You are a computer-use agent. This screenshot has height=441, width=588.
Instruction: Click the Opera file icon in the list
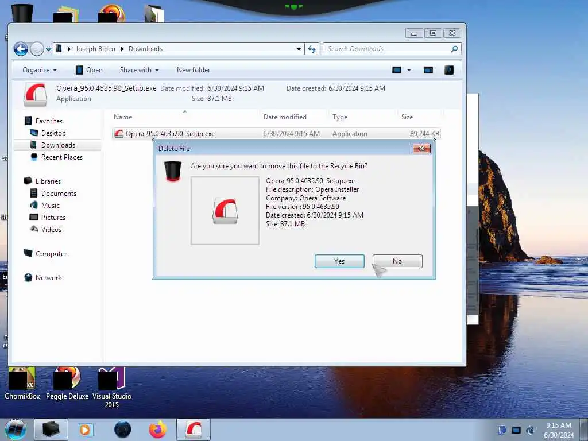[119, 133]
